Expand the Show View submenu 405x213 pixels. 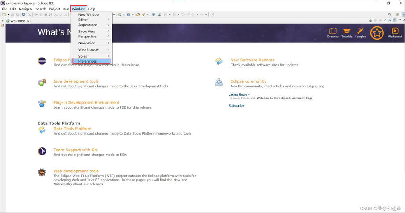click(91, 31)
